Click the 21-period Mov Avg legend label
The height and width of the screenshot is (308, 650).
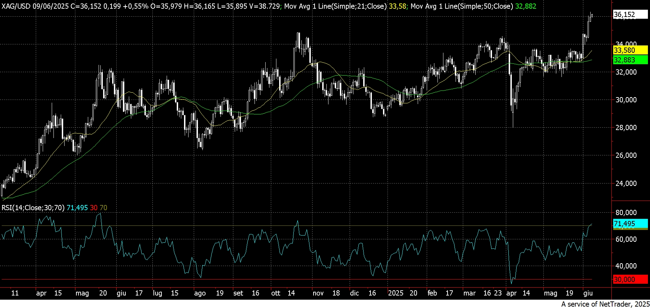point(335,6)
